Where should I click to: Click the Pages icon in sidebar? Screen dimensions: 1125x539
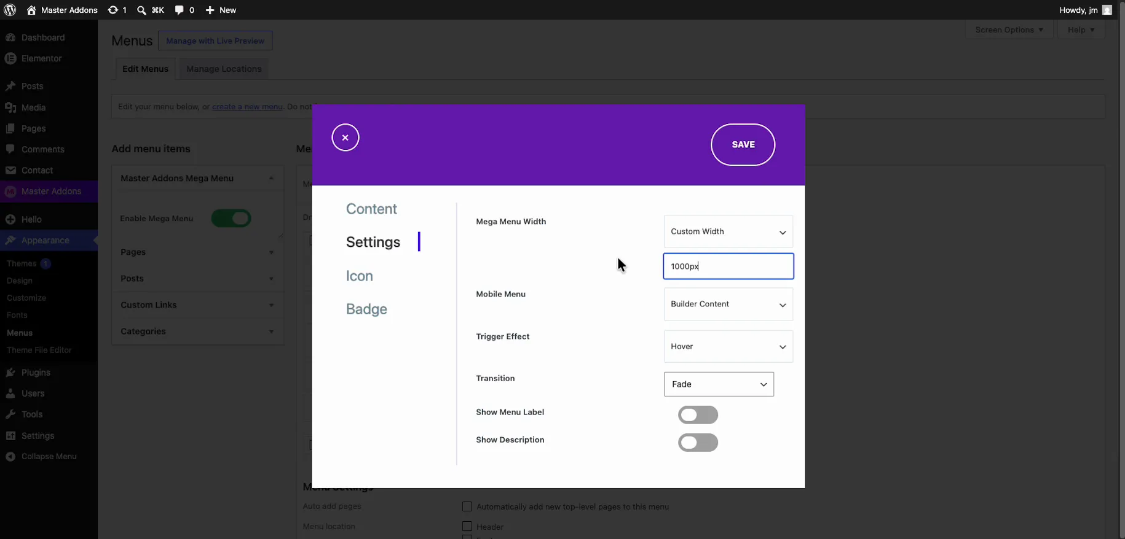(10, 128)
